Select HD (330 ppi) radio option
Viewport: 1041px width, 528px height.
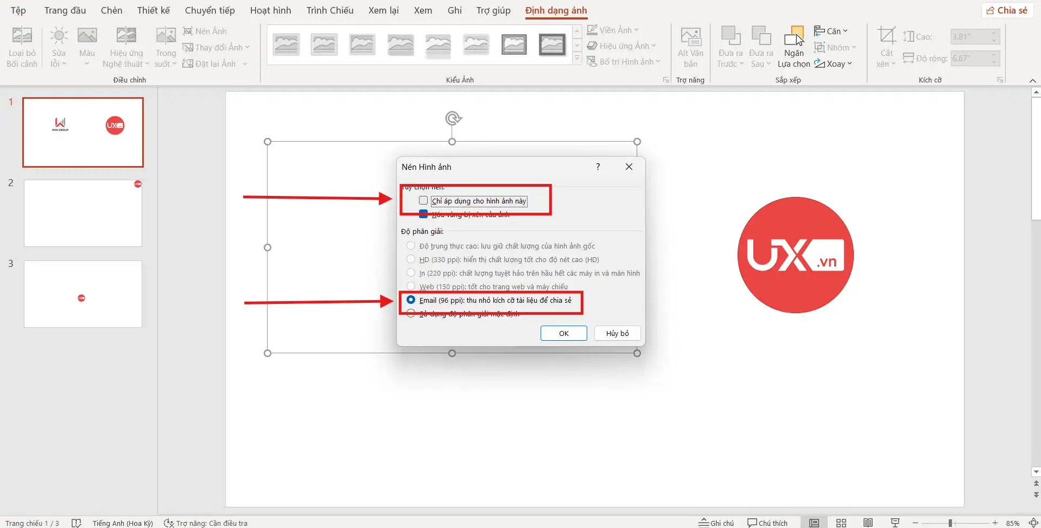(411, 259)
